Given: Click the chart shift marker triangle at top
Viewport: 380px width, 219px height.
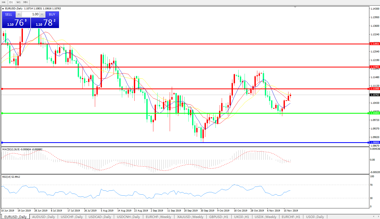Looking at the screenshot, I should [295, 7].
